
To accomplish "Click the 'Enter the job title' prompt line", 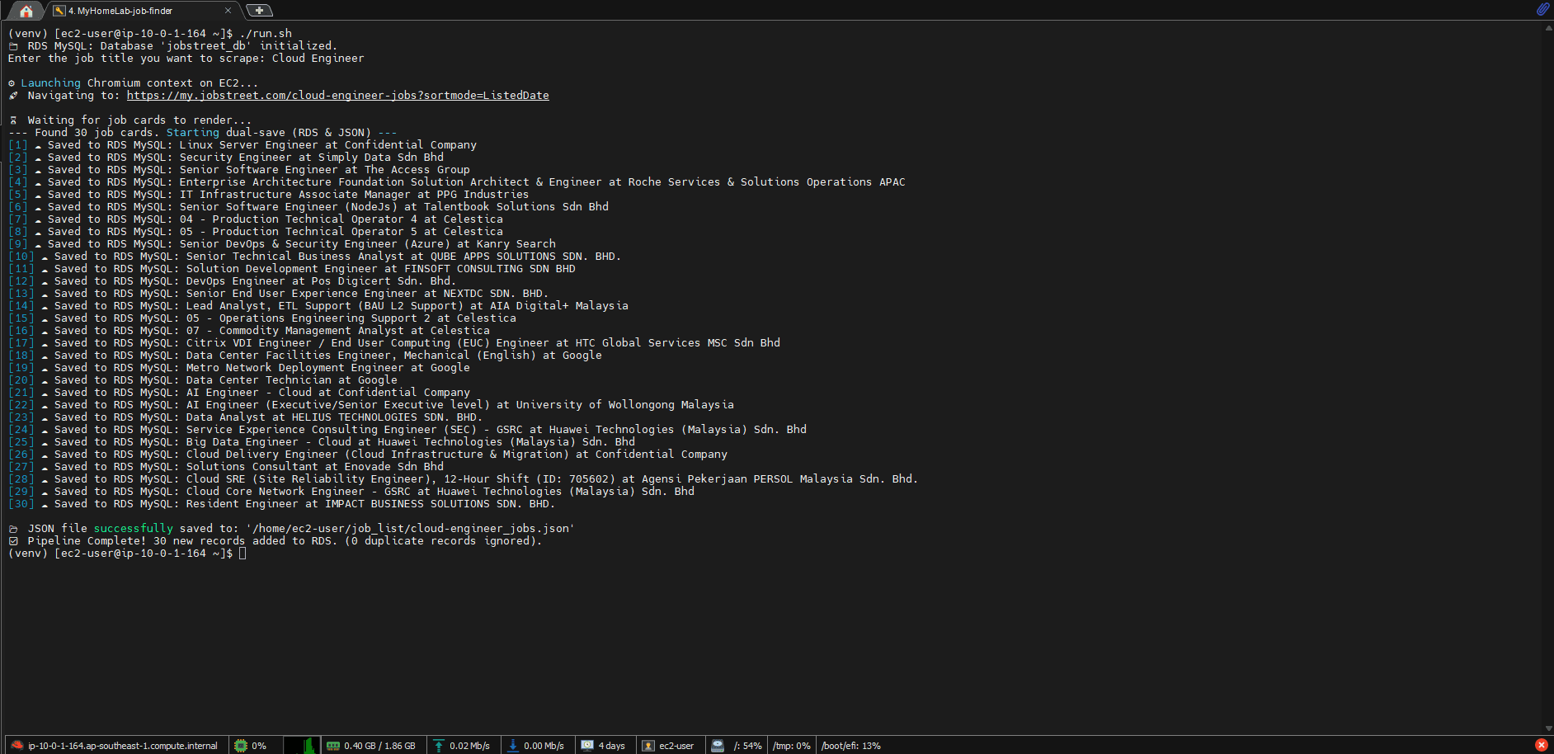I will tap(186, 59).
